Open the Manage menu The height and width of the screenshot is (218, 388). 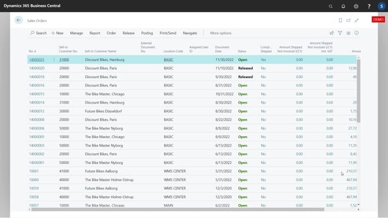click(76, 33)
